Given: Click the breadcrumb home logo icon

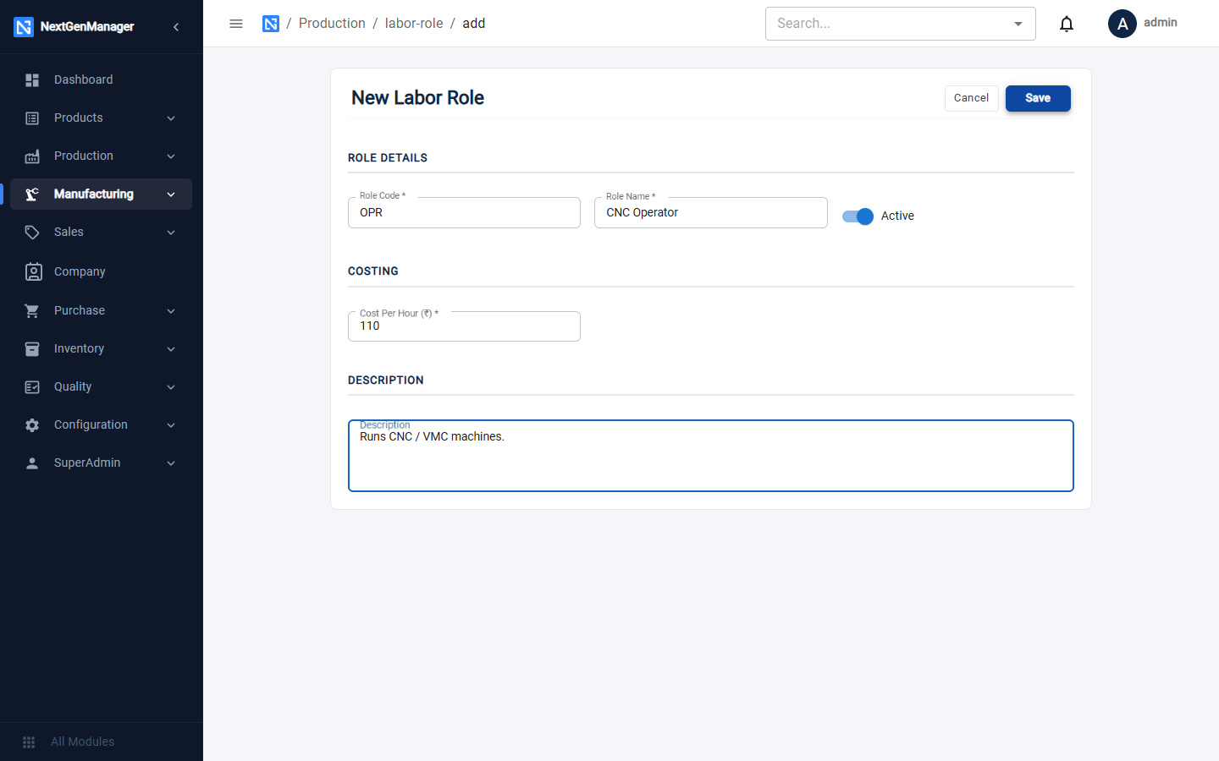Looking at the screenshot, I should (x=271, y=24).
